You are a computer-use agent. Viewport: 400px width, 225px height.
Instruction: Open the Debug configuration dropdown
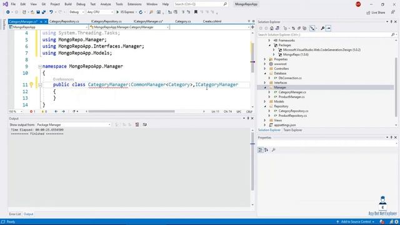76,12
